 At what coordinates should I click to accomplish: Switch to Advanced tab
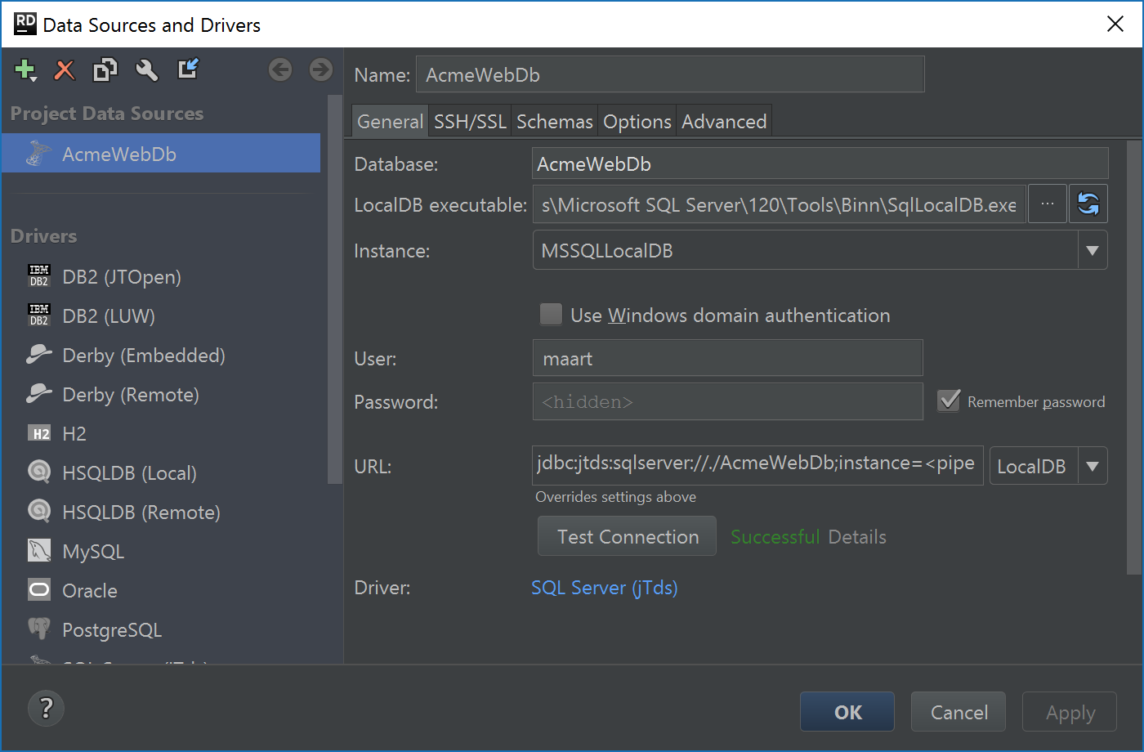tap(724, 122)
